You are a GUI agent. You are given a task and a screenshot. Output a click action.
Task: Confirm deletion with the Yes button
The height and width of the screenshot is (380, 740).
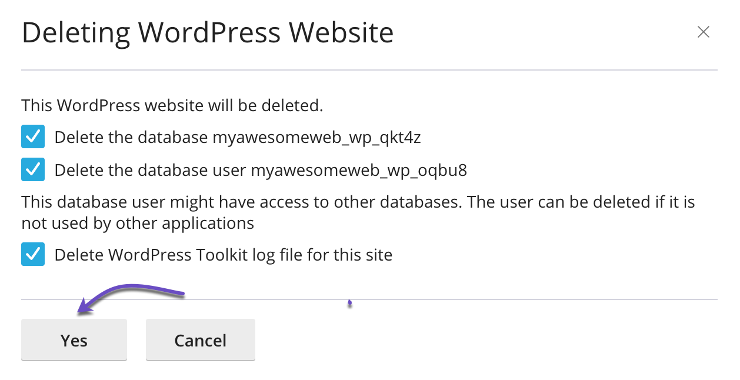click(74, 341)
